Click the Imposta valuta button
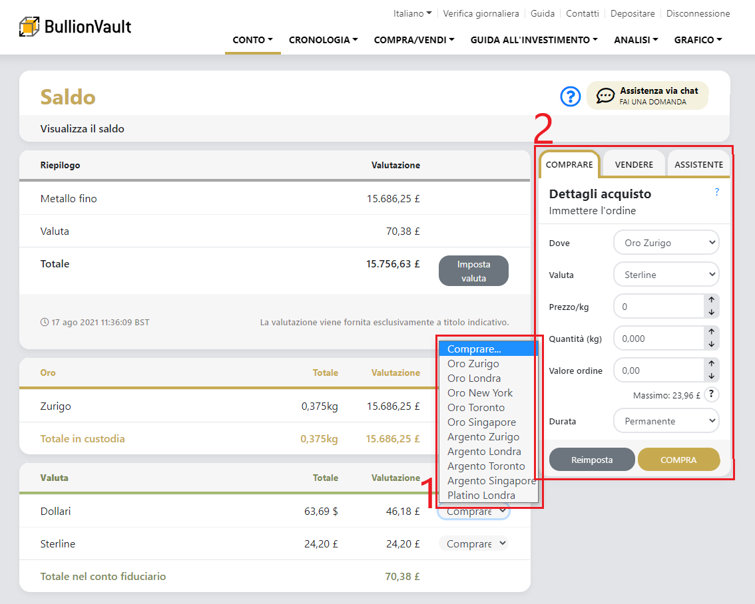This screenshot has width=755, height=604. tap(473, 271)
